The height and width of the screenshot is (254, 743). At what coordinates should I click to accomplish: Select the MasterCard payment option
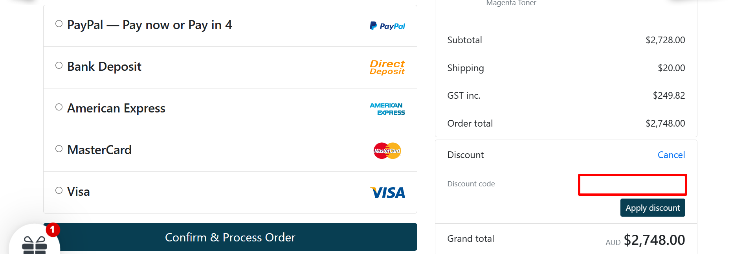(x=59, y=148)
